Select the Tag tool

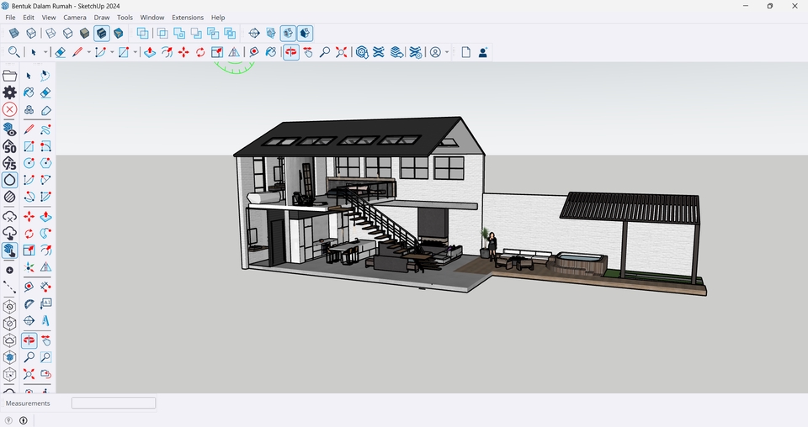click(x=45, y=110)
